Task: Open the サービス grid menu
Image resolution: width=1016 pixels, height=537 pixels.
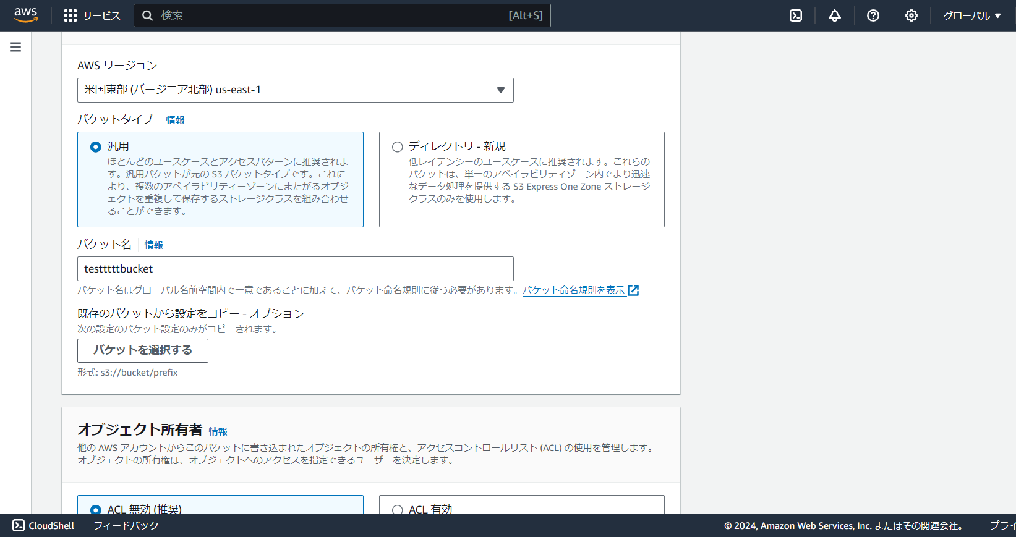Action: [70, 15]
